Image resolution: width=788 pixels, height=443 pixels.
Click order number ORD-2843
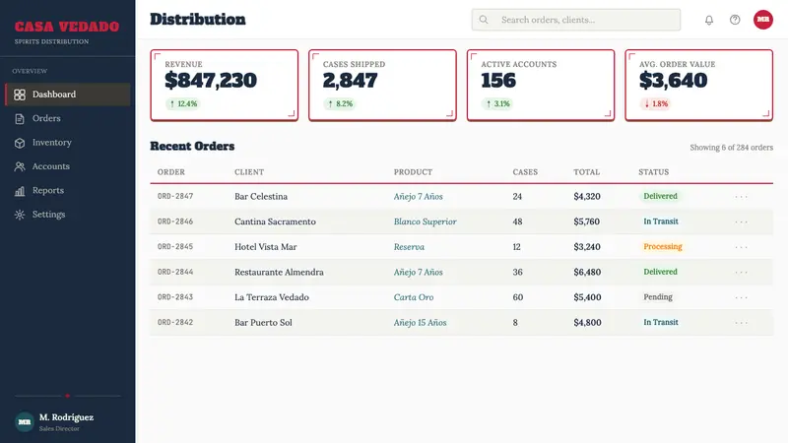coord(175,297)
